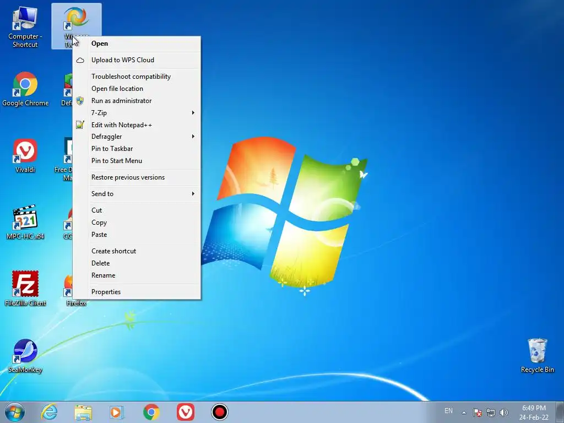Choose Upload to WPS Cloud
Screen dimensions: 564x423
pos(137,60)
